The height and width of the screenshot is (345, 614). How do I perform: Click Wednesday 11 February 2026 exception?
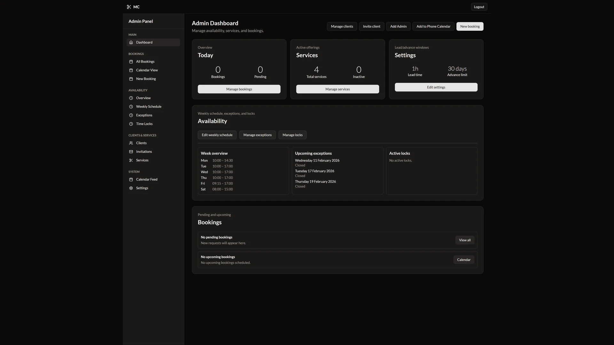pos(317,161)
